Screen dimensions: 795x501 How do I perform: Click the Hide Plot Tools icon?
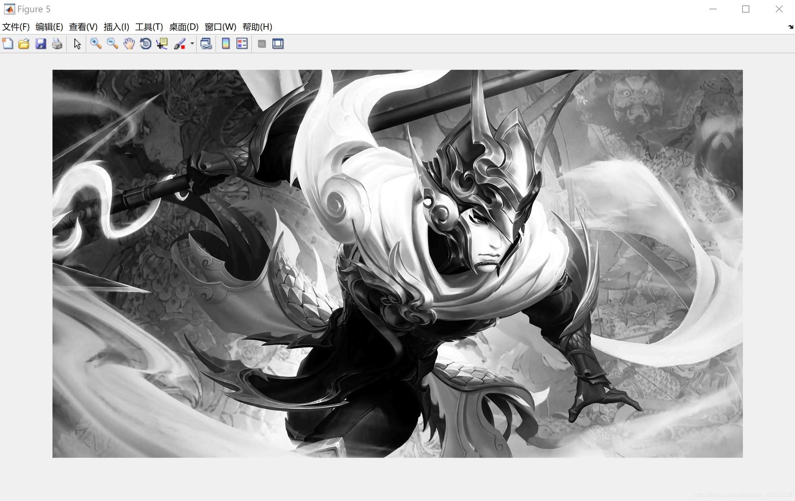(262, 44)
